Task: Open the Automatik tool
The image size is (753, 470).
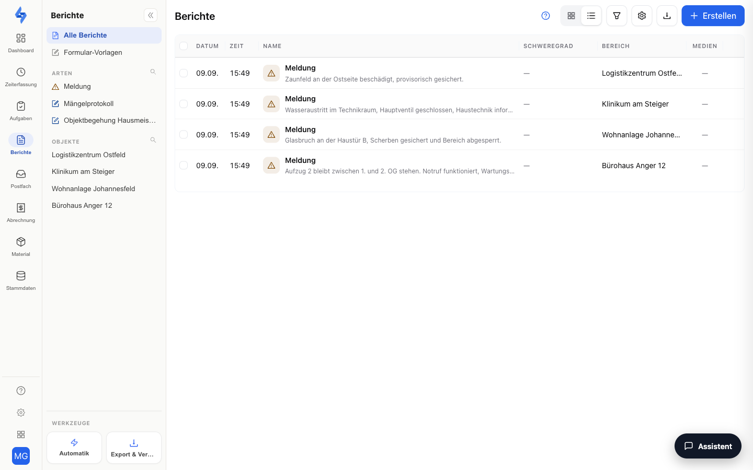Action: 74,448
